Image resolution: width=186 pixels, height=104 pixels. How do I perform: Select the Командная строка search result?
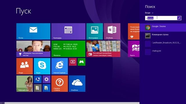[x=163, y=36]
